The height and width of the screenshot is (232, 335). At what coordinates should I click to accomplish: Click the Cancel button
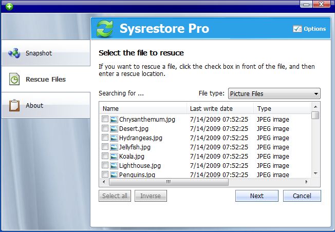[302, 196]
